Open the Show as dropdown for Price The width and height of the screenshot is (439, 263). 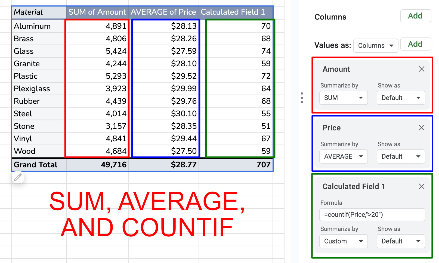(x=401, y=156)
